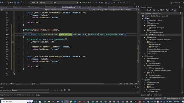Collapse the UpdateVideo method outlining
The image size is (184, 103).
[x=13, y=35]
